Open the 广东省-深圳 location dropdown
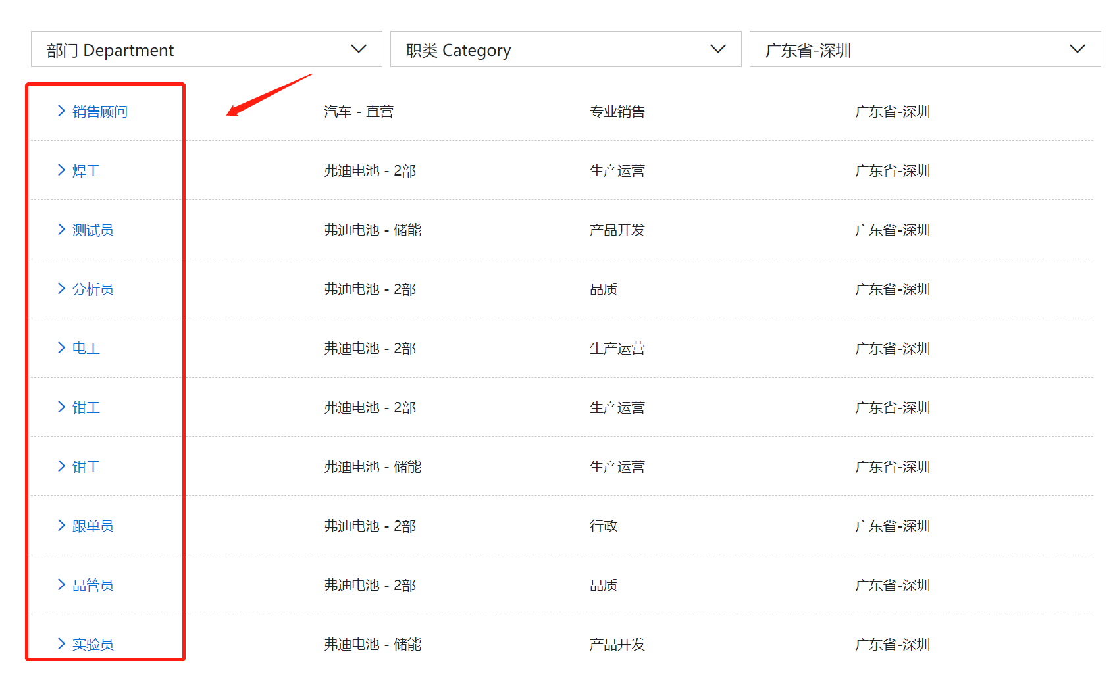 [x=925, y=49]
